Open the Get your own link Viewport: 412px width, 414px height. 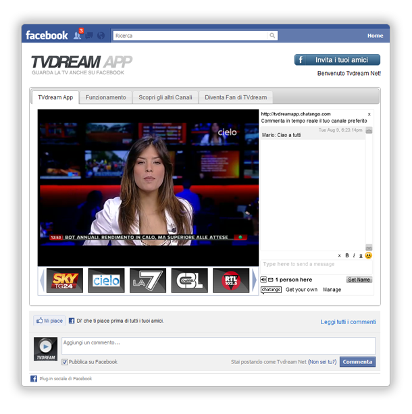[301, 290]
